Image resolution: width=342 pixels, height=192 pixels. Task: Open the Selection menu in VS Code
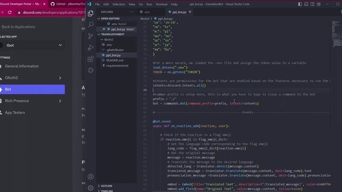[119, 4]
